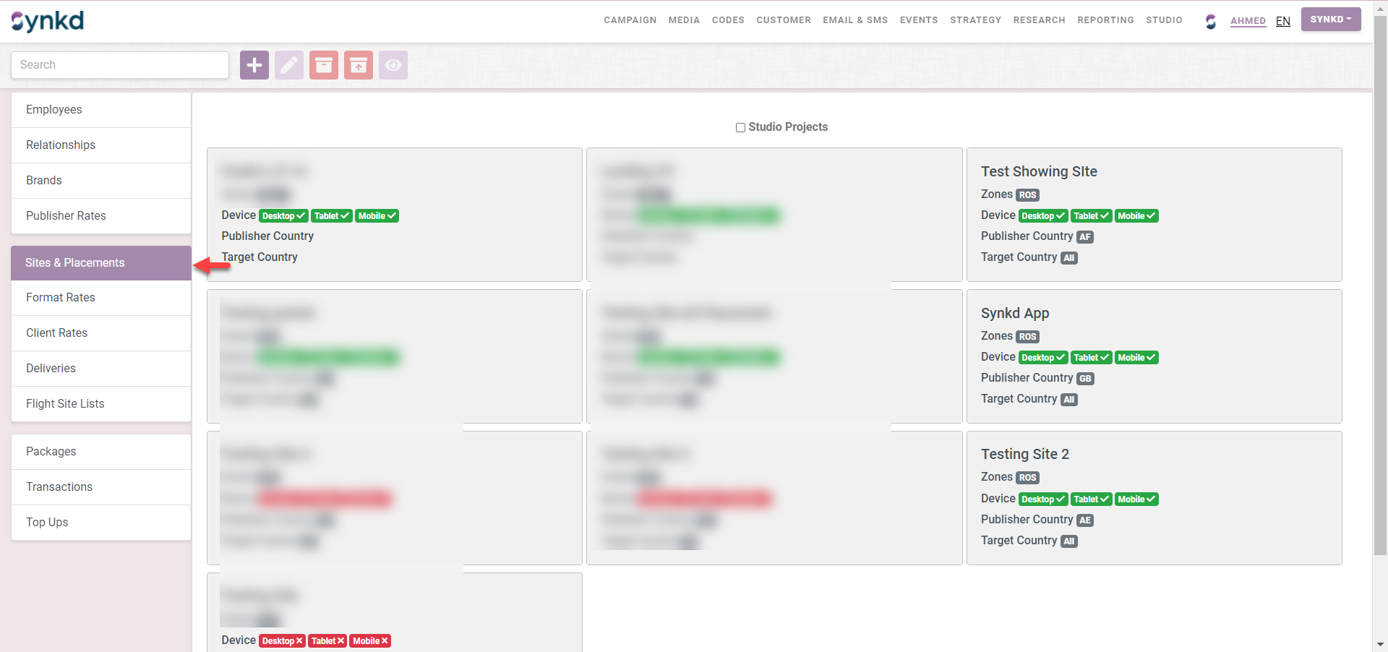Open the CAMPAIGN menu
Image resolution: width=1388 pixels, height=652 pixels.
630,20
